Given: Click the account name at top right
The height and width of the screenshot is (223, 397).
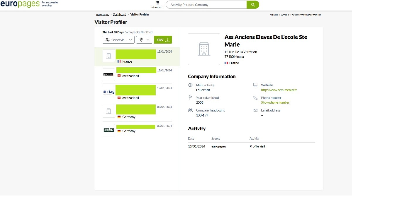Looking at the screenshot, I should click(296, 15).
